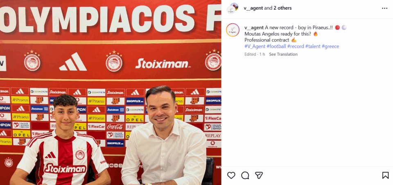Open v__agent username in the caption
Screen dimensions: 393x185
pos(254,27)
